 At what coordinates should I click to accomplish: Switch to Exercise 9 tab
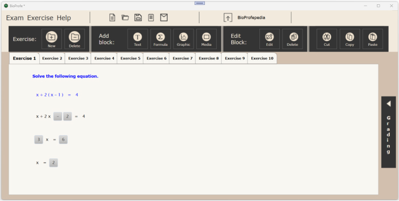tap(235, 58)
